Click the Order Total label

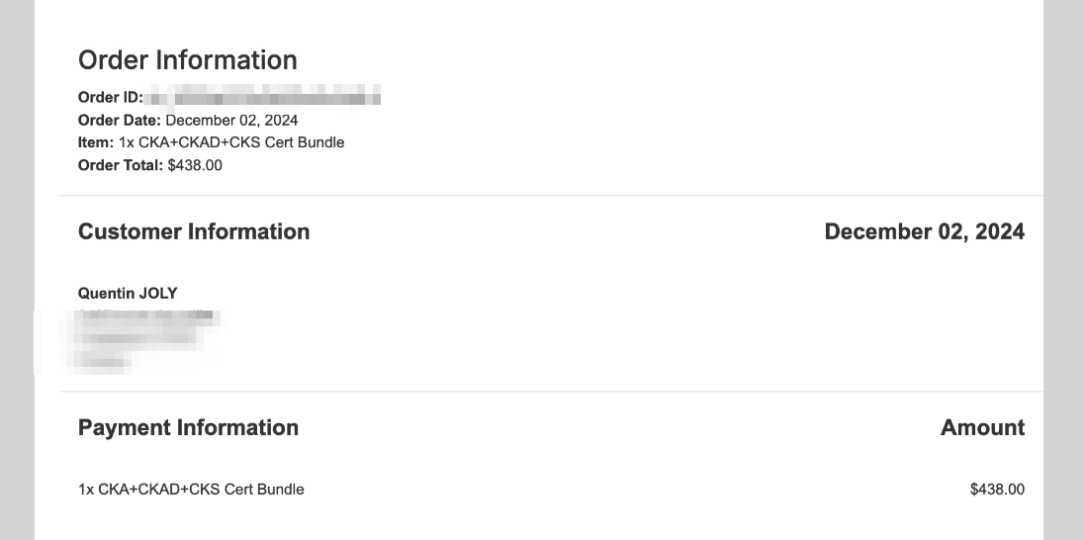121,165
